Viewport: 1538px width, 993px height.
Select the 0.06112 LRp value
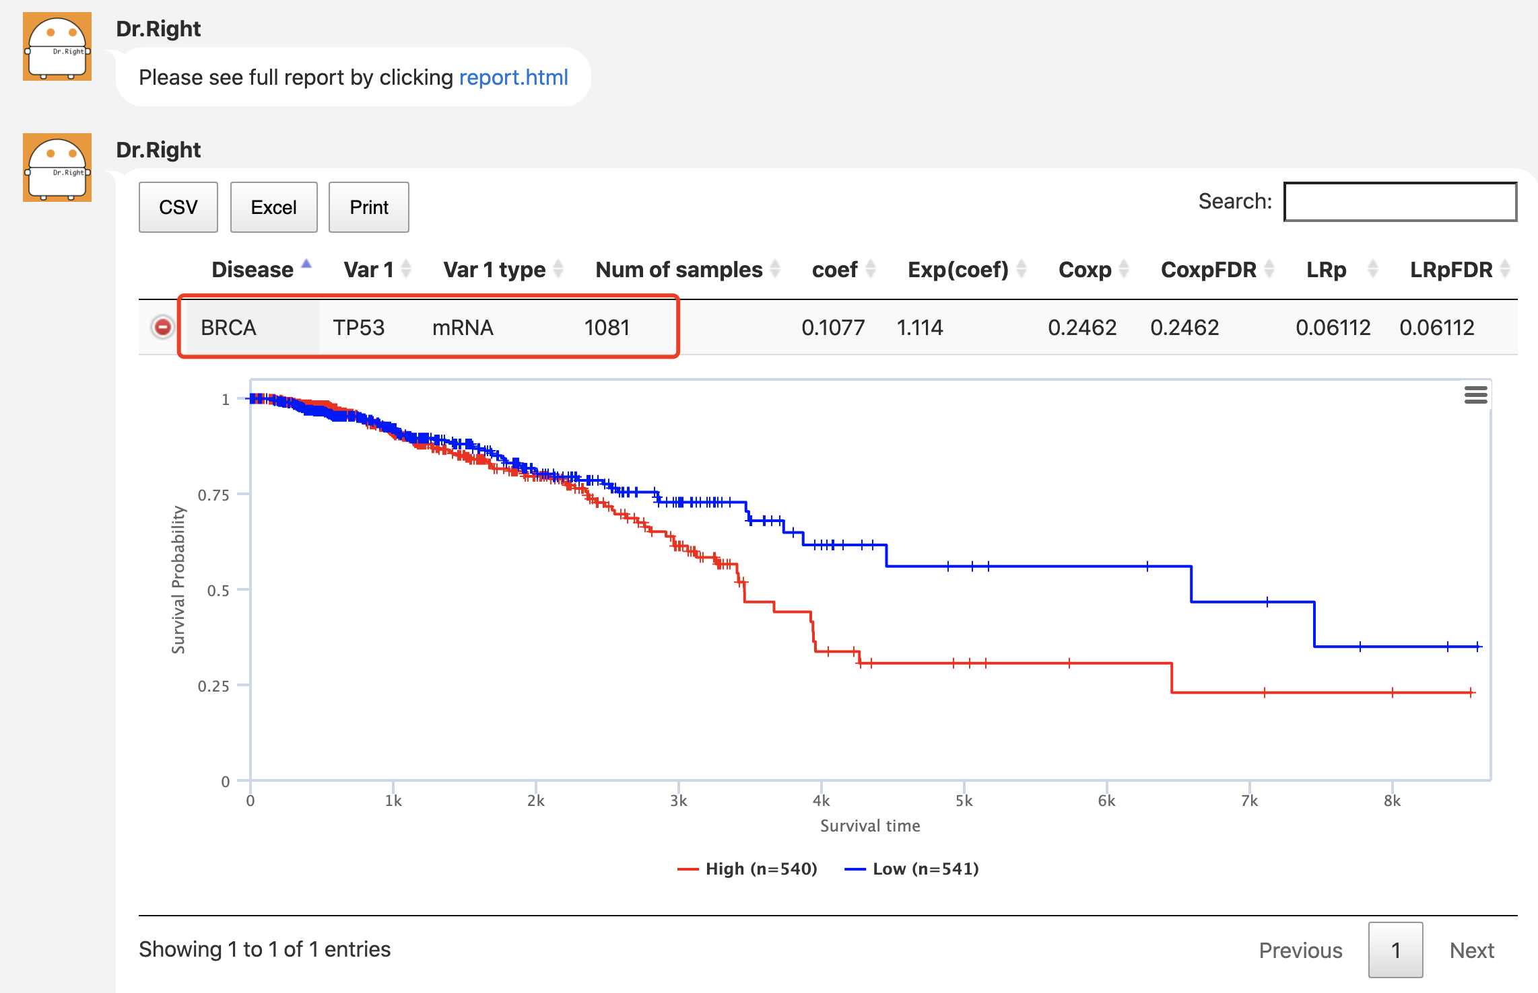point(1333,328)
